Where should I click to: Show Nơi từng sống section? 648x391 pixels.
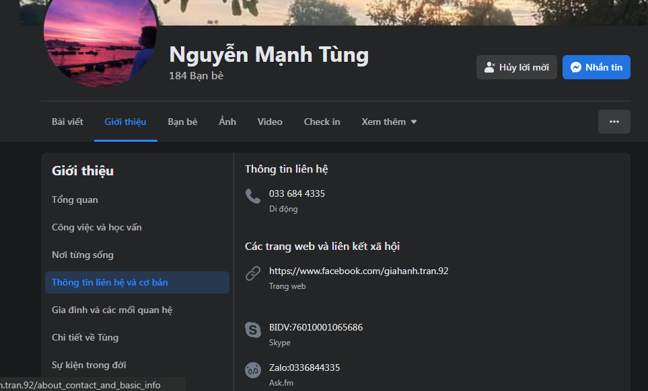coord(83,255)
